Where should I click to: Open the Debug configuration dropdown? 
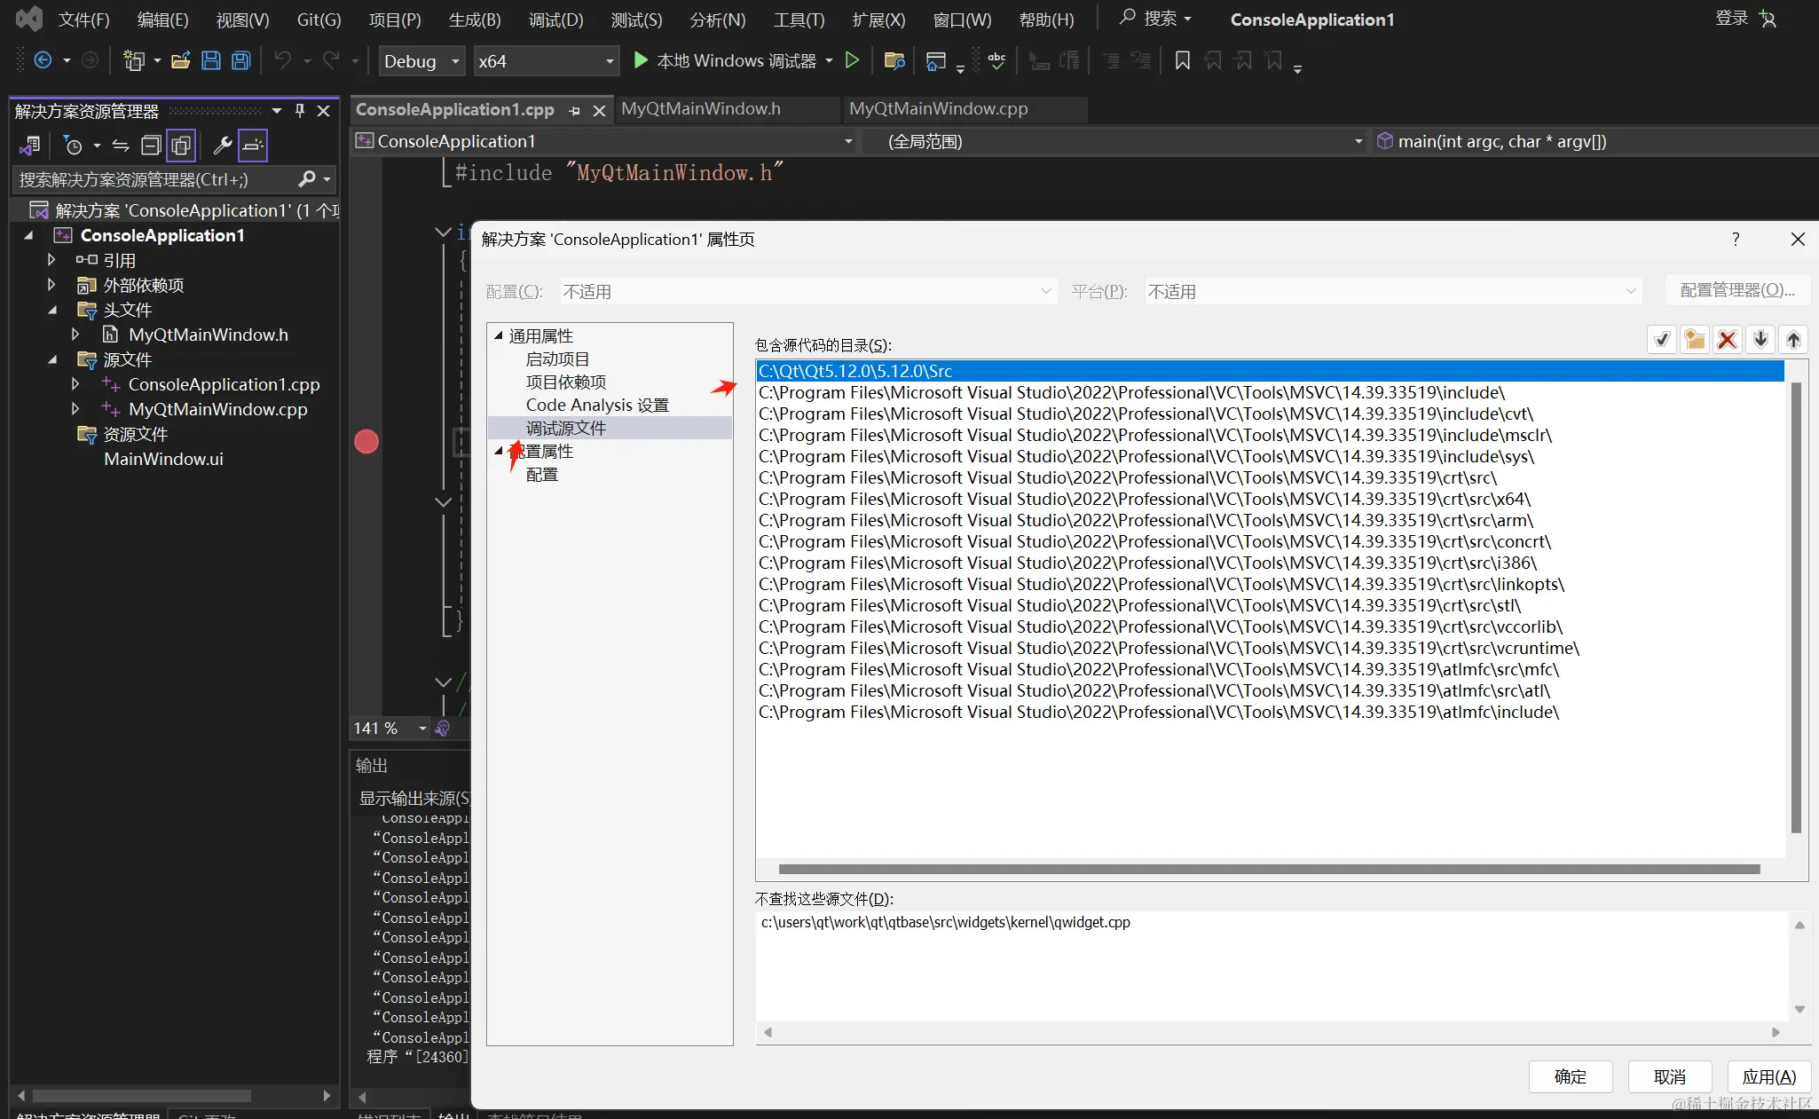coord(421,61)
